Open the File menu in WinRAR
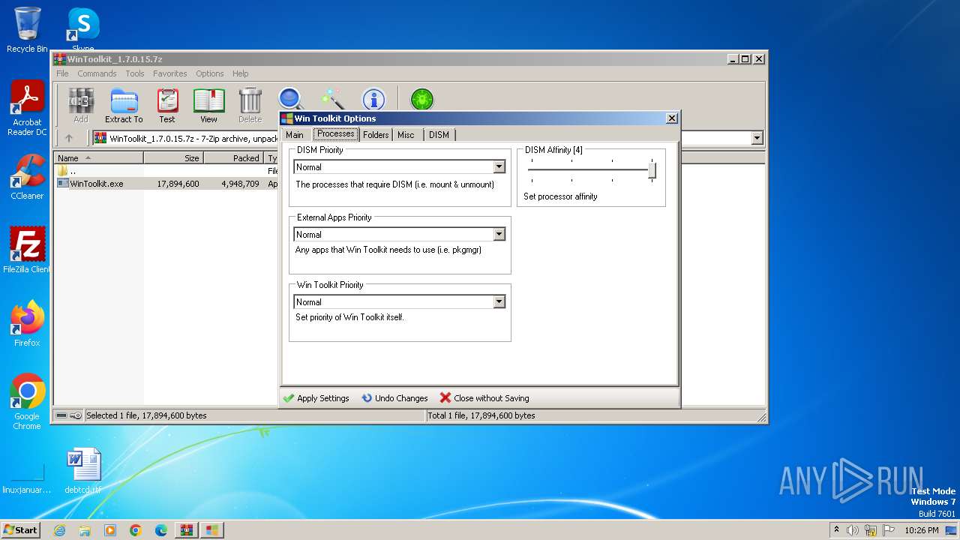960x540 pixels. click(x=62, y=73)
